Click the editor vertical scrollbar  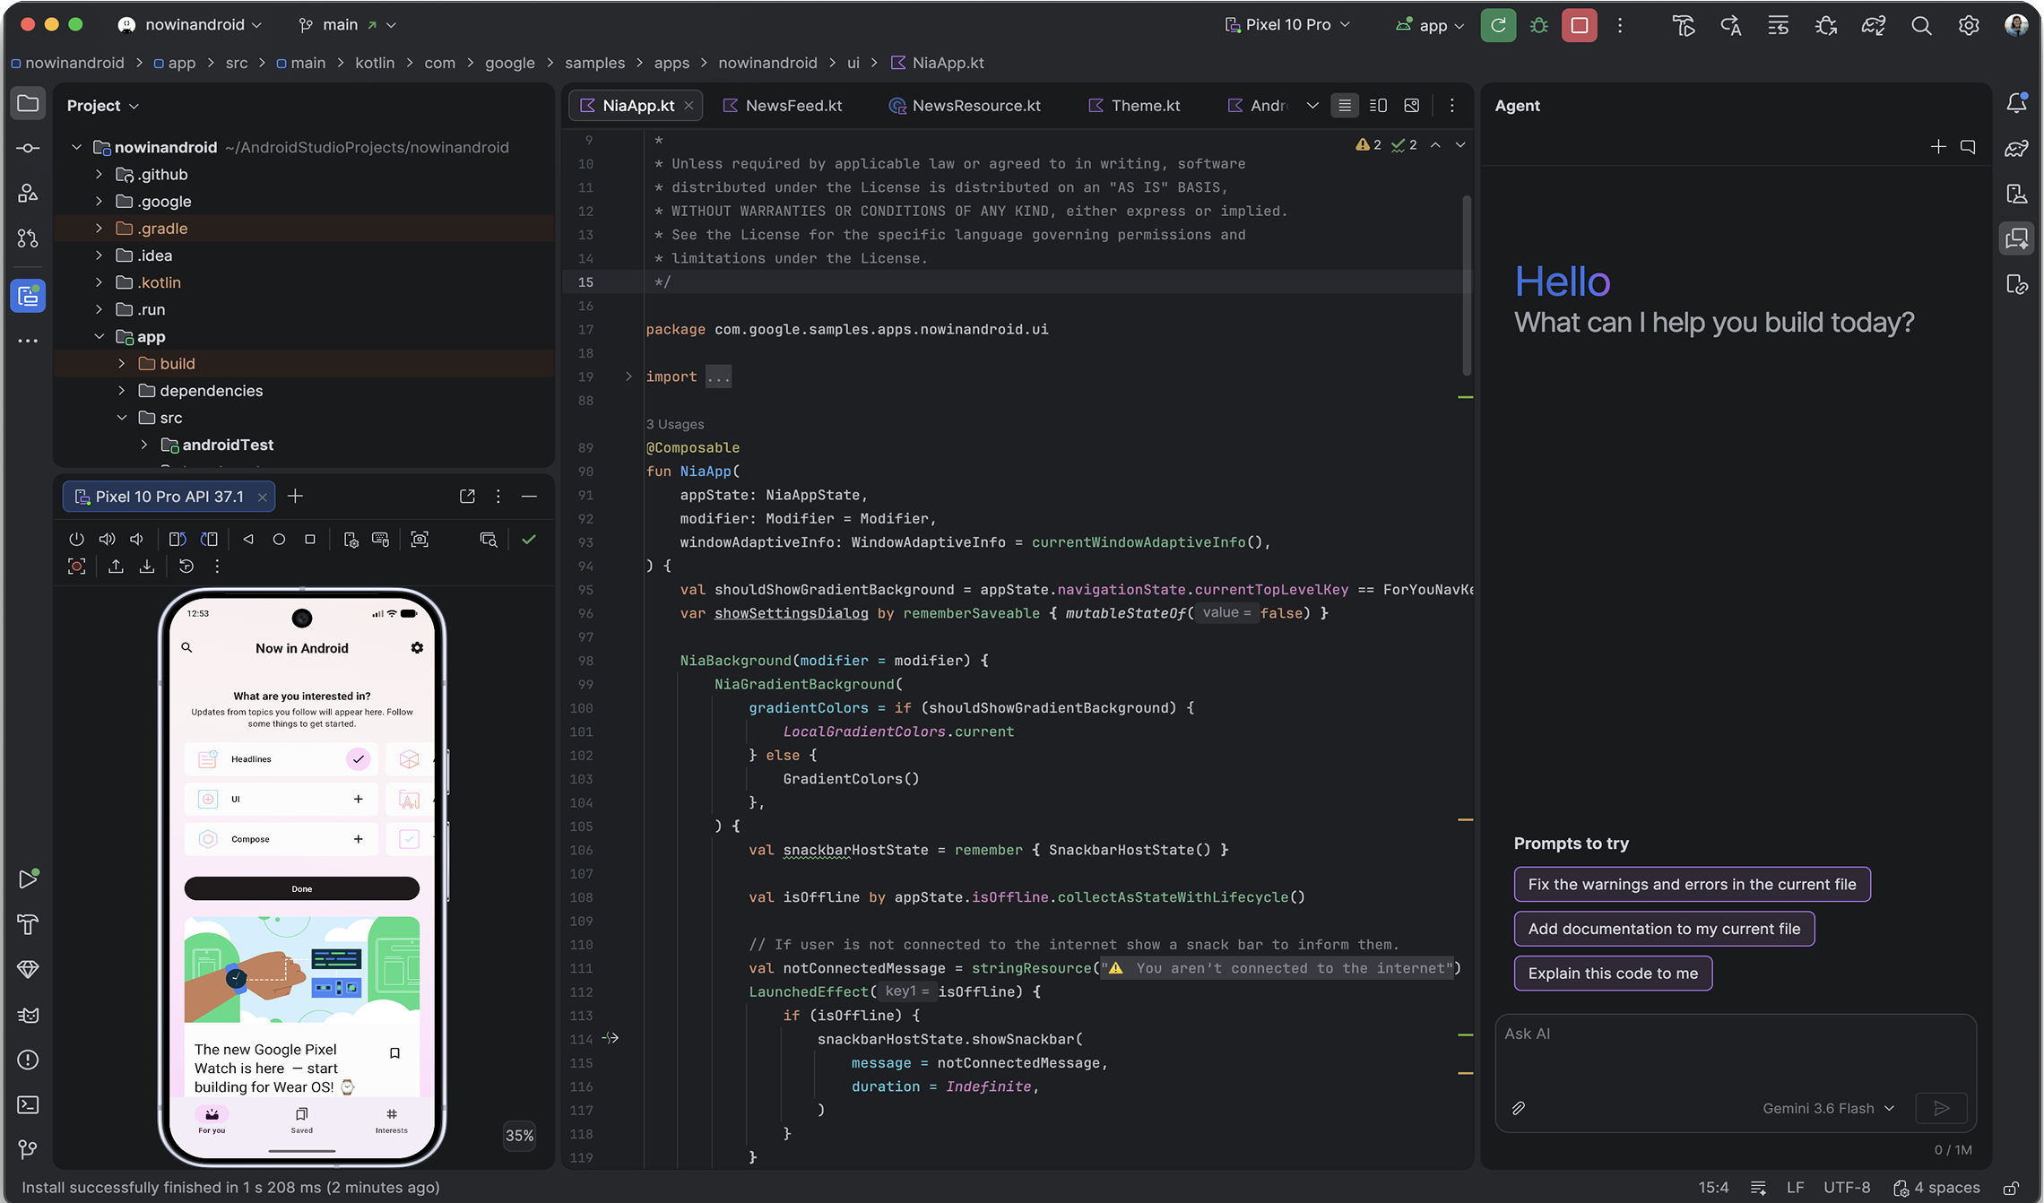coord(1467,285)
